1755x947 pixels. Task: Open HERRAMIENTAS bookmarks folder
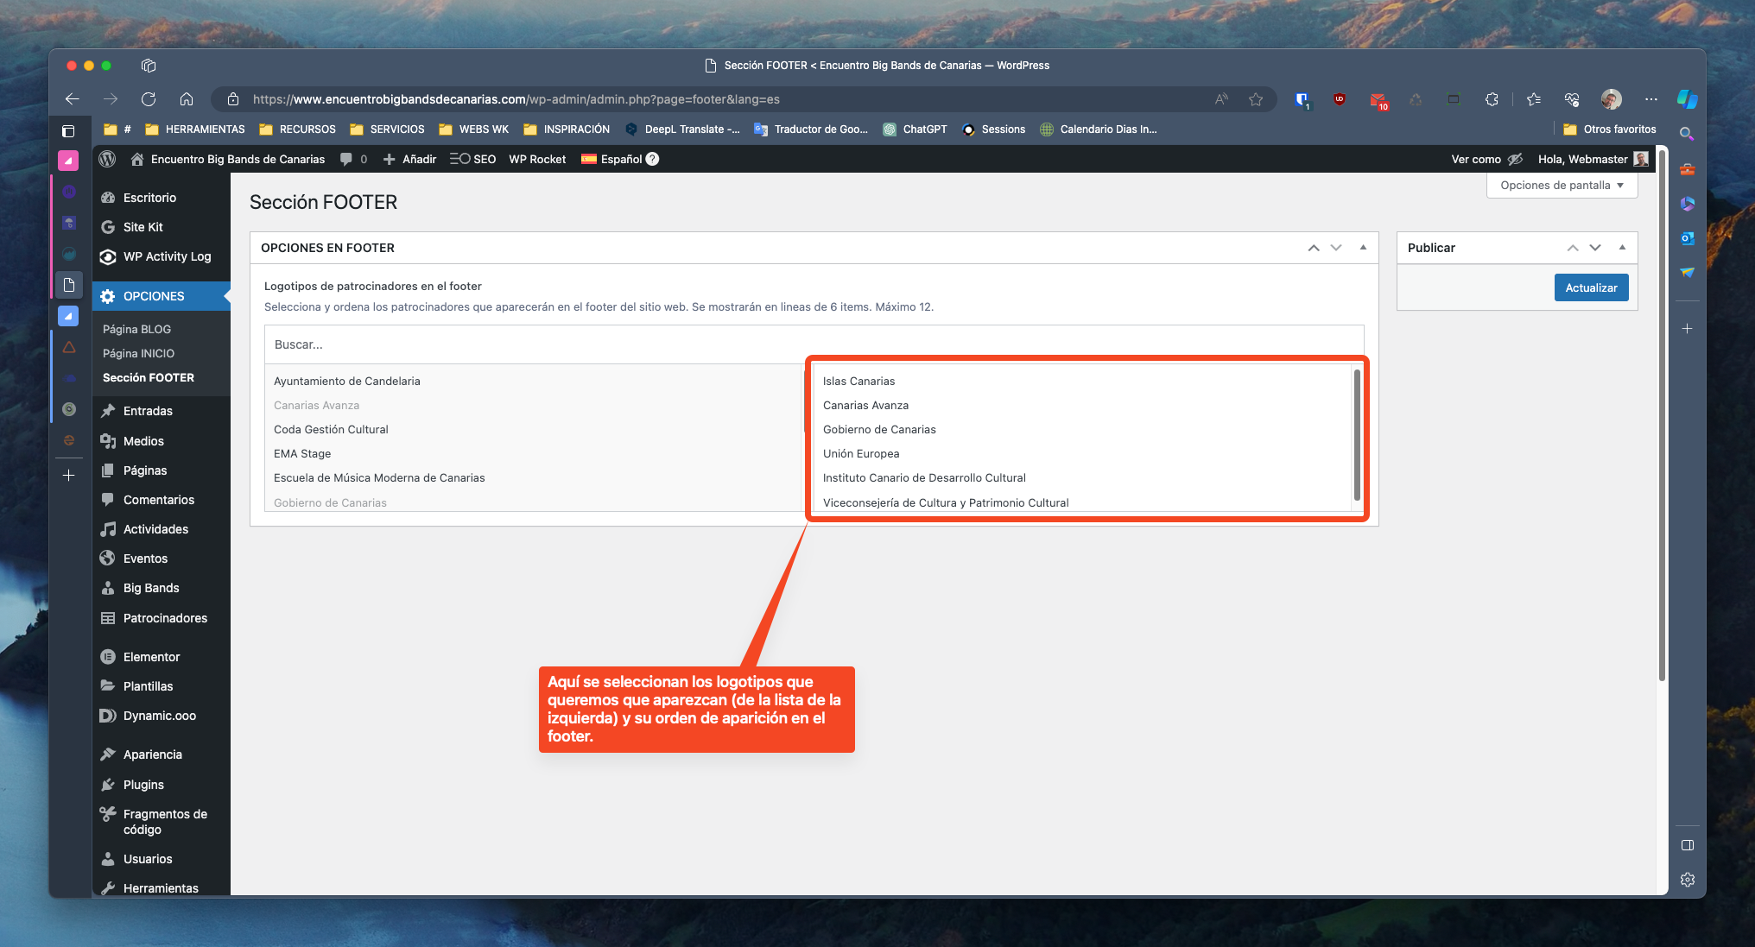(195, 129)
